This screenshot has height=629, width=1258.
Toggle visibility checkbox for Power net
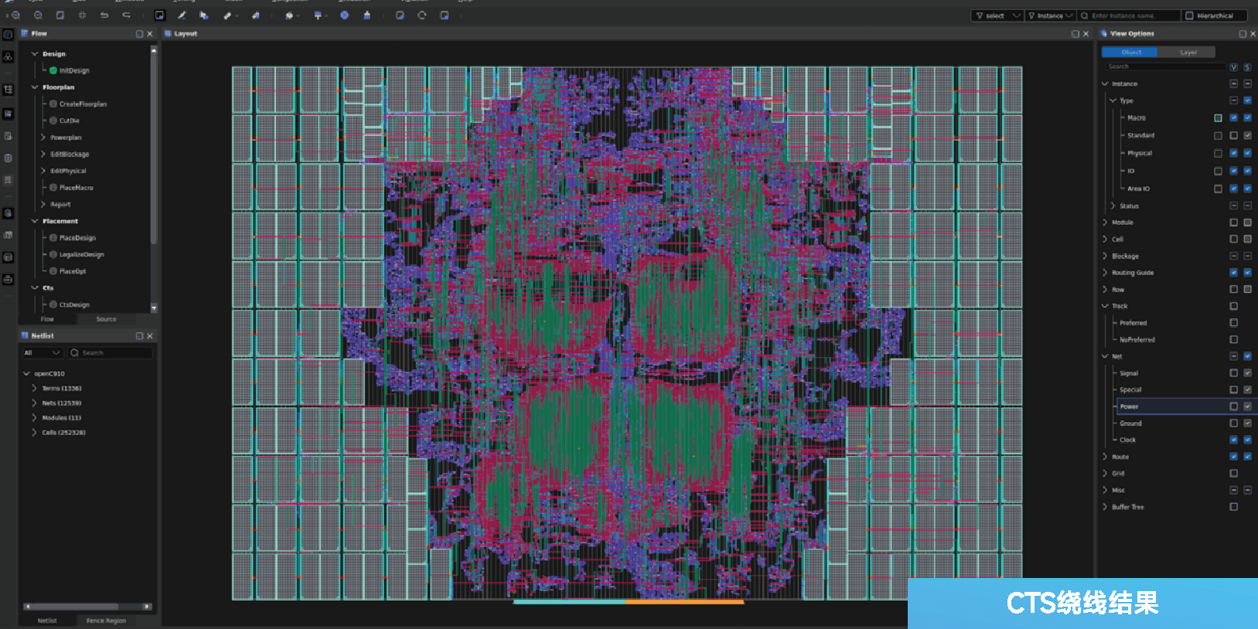coord(1234,406)
